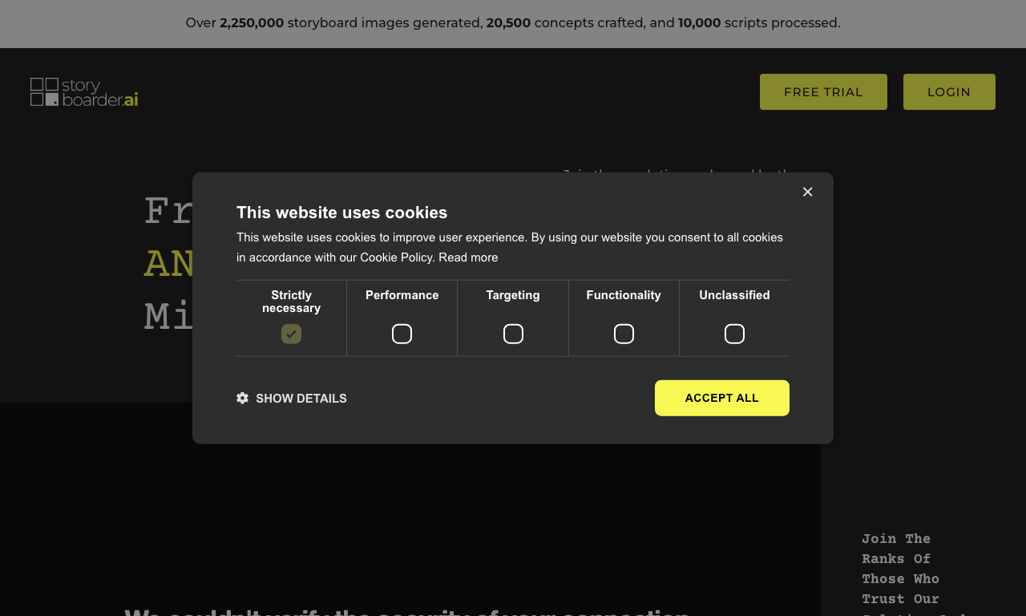Click the Login button
Image resolution: width=1026 pixels, height=616 pixels.
pyautogui.click(x=949, y=91)
